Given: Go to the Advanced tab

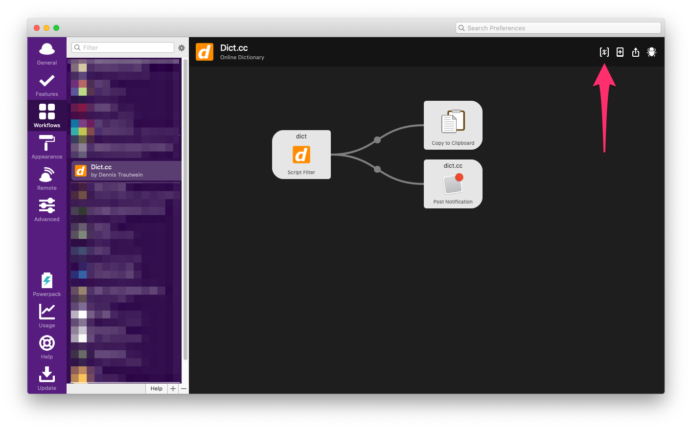Looking at the screenshot, I should [47, 209].
